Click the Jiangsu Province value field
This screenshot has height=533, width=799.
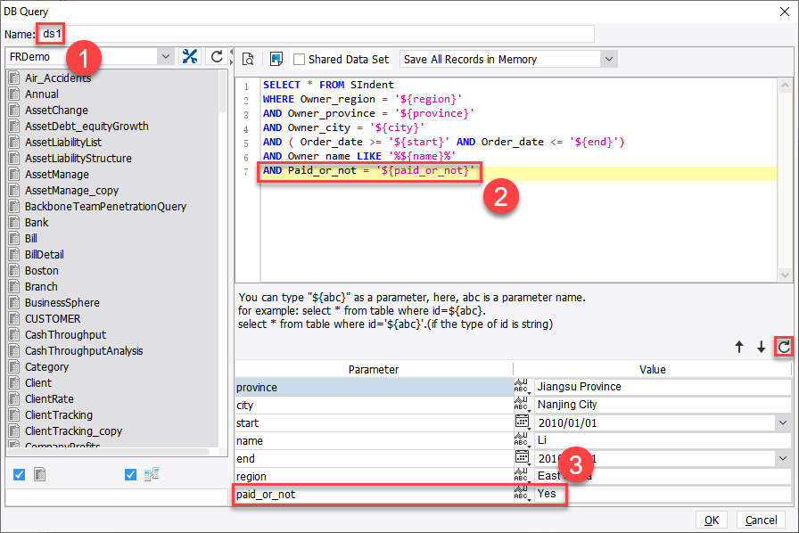coord(663,387)
